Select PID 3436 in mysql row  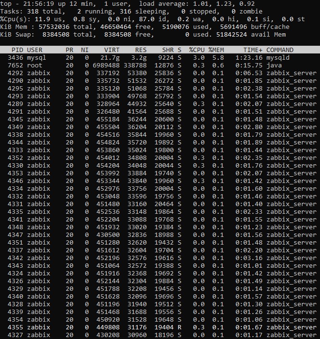(15, 58)
